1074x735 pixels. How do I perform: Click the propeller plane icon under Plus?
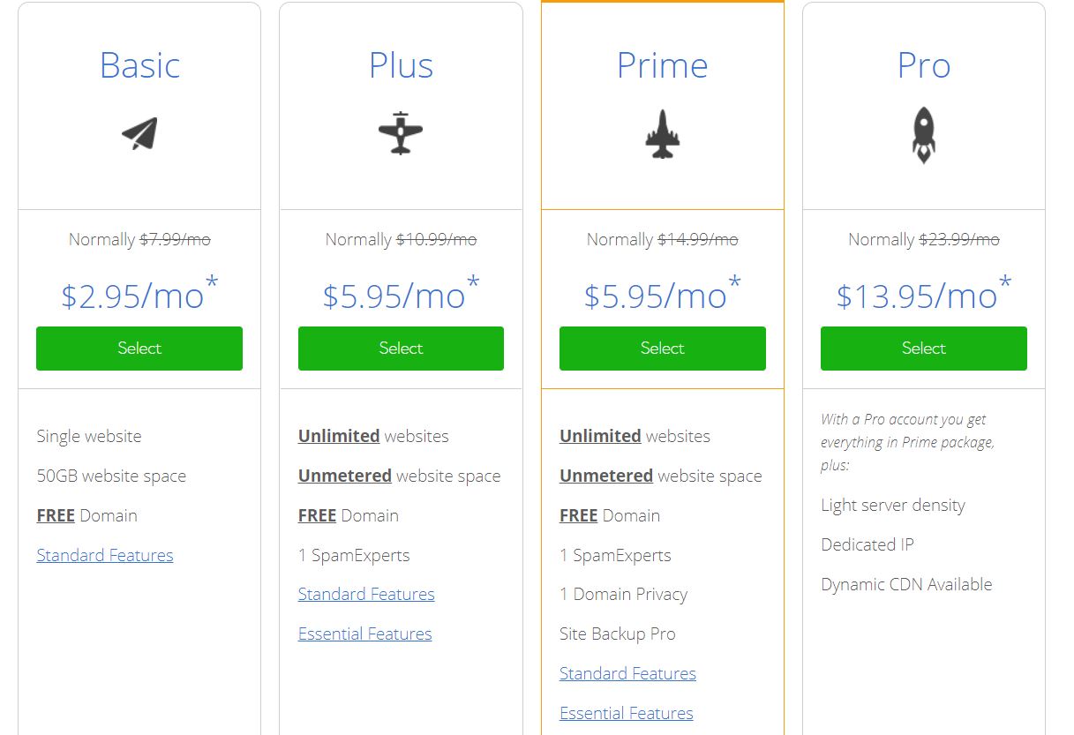point(401,133)
